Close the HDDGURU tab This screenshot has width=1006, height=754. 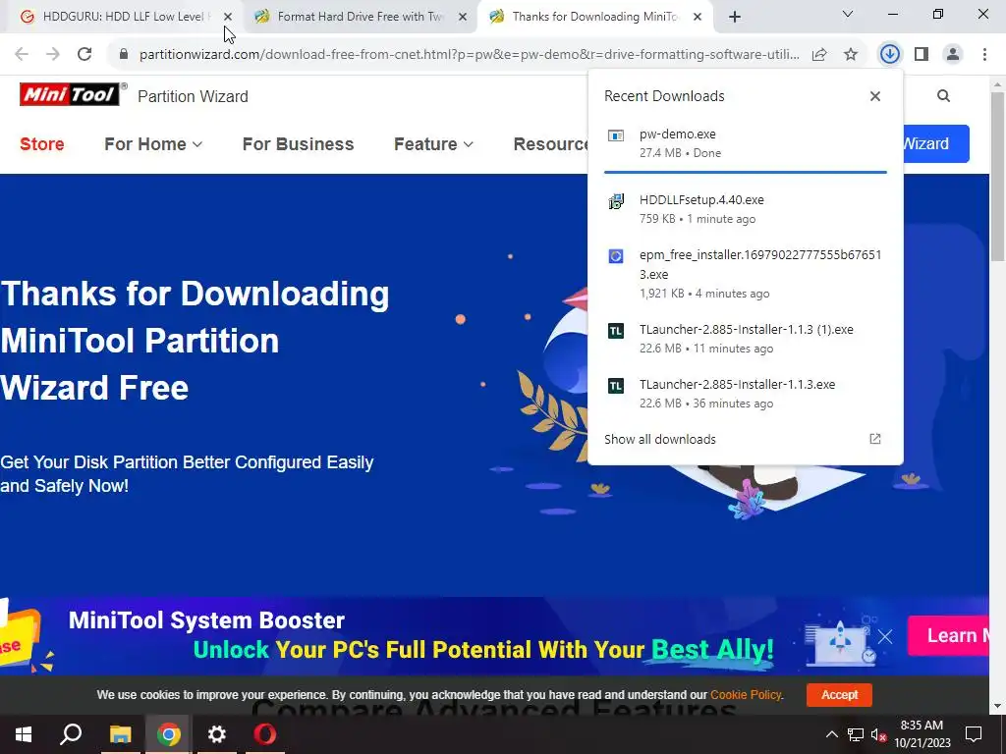(228, 17)
